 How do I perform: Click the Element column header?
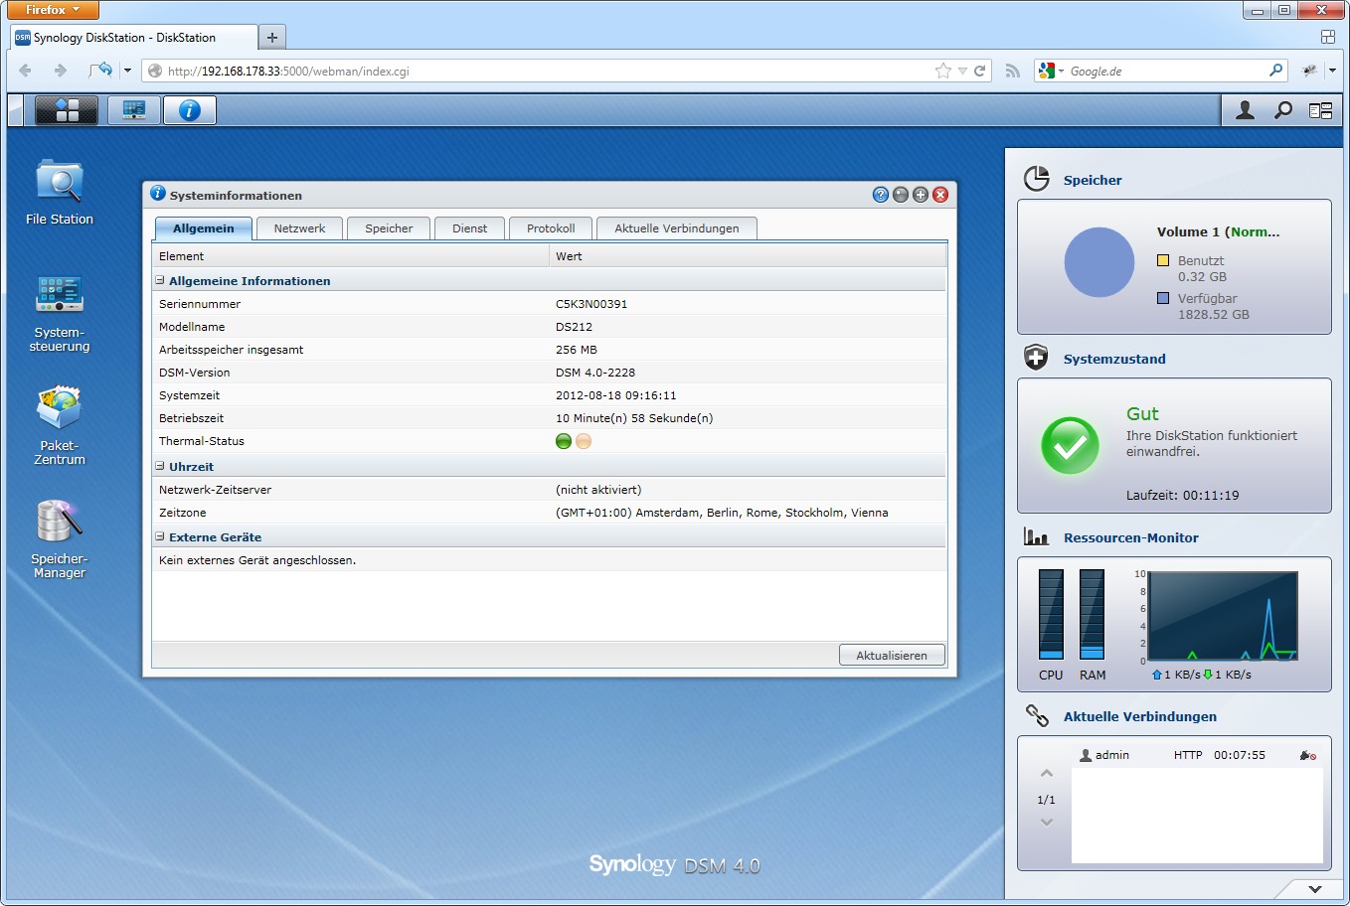(351, 256)
